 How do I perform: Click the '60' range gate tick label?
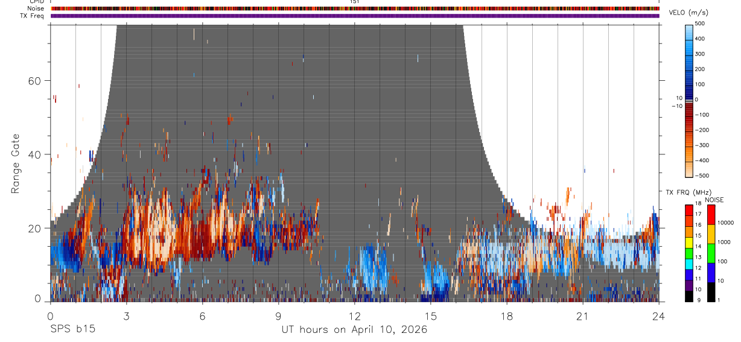[34, 81]
